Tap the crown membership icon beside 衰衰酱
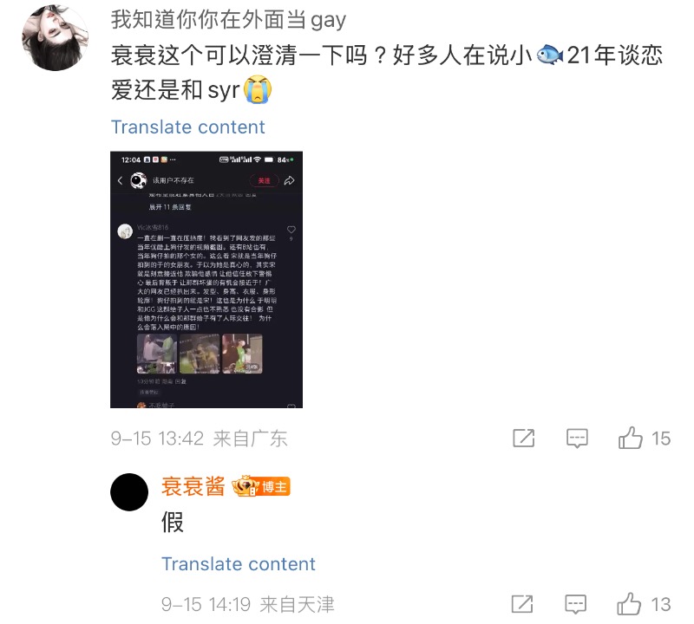The image size is (694, 624). pyautogui.click(x=246, y=486)
